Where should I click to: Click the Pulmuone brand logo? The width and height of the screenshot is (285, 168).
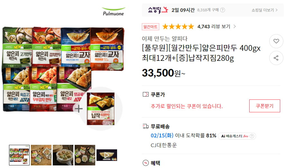pos(114,12)
